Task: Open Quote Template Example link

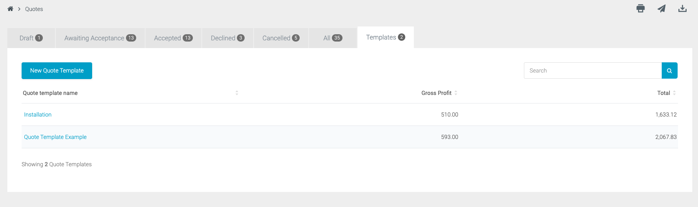Action: [x=55, y=137]
